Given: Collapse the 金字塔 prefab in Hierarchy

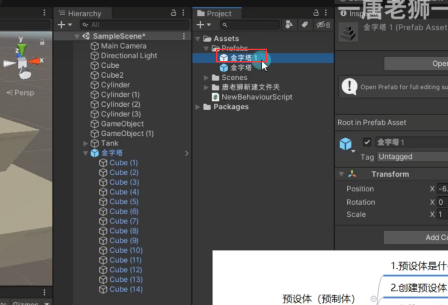Looking at the screenshot, I should coord(85,153).
